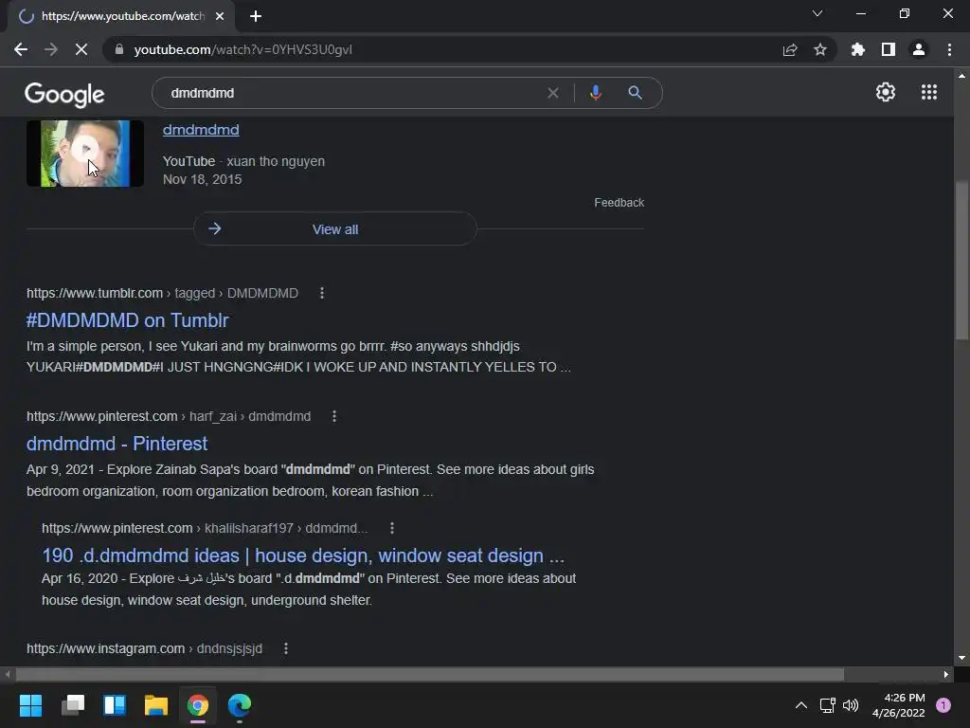Click the Feedback link
Image resolution: width=970 pixels, height=728 pixels.
(x=620, y=203)
